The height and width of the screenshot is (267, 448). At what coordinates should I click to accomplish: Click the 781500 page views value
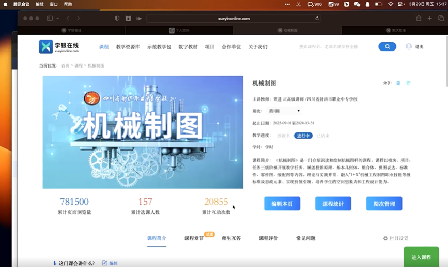[x=74, y=202]
